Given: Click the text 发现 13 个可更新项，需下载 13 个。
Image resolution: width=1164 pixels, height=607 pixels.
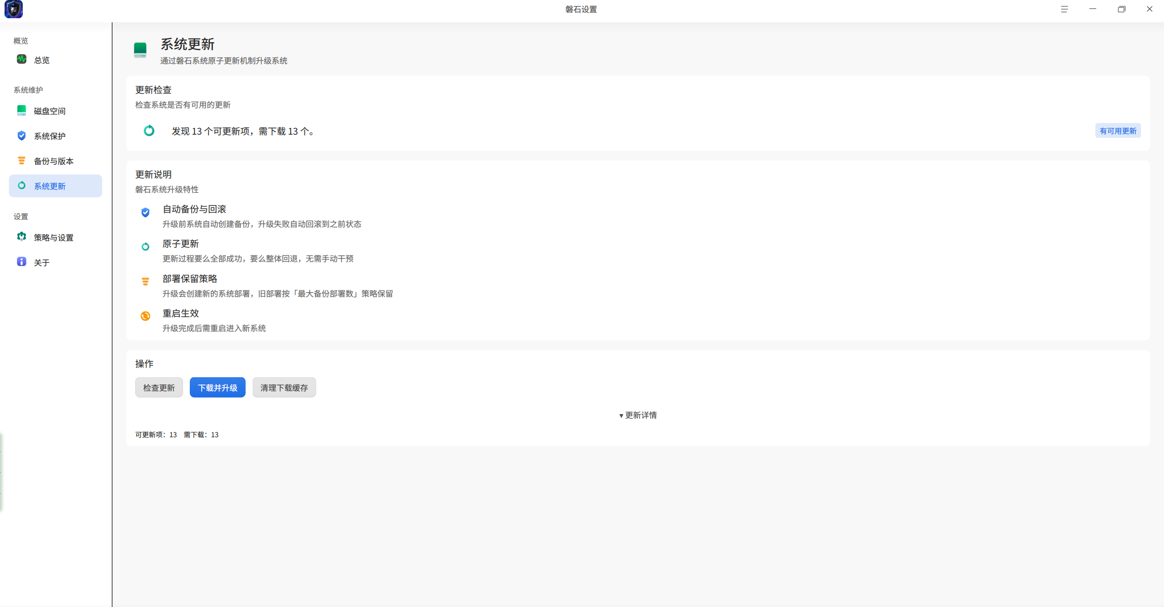Looking at the screenshot, I should point(244,131).
